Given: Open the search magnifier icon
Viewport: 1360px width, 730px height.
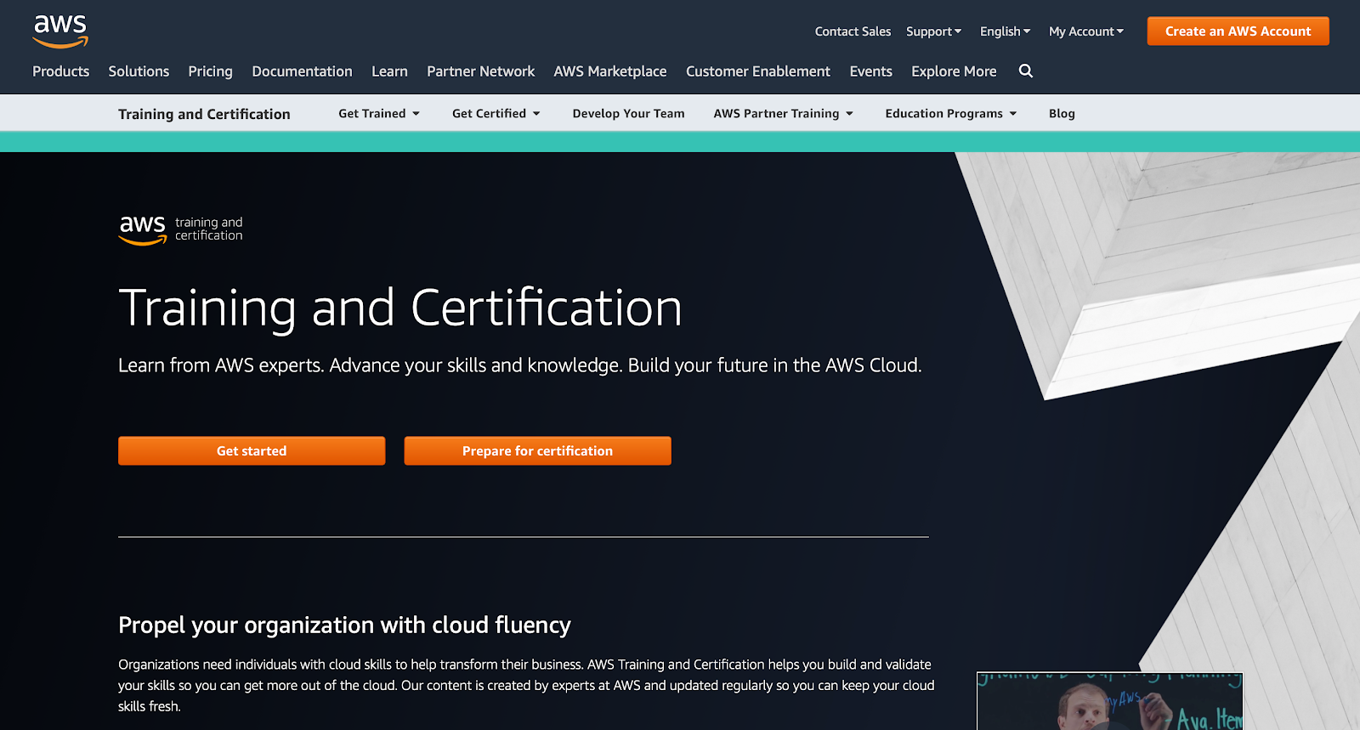Looking at the screenshot, I should (1026, 71).
